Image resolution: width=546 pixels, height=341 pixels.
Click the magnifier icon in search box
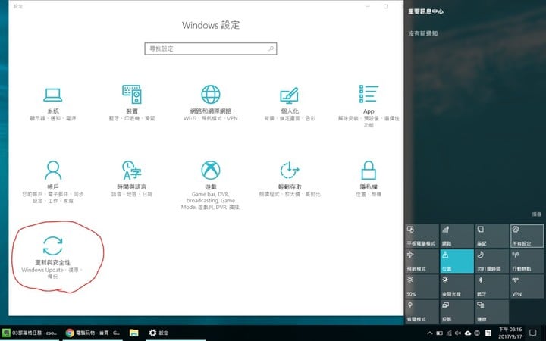click(271, 48)
